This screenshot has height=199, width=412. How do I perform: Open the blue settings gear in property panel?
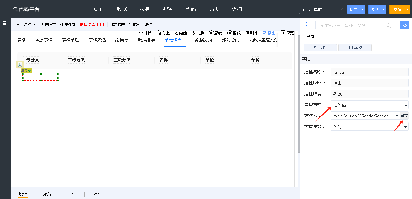coord(405,25)
